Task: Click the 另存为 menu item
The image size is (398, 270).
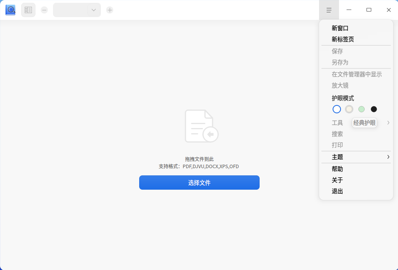Action: click(x=356, y=62)
